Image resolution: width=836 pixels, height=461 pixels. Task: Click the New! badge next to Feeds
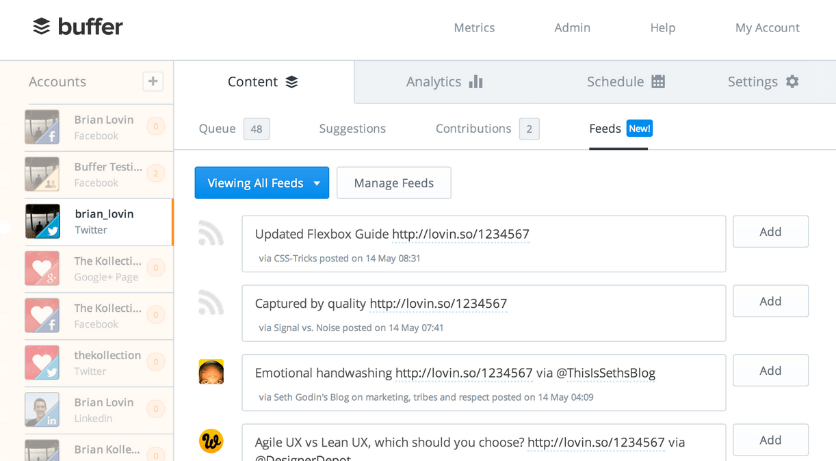(640, 129)
